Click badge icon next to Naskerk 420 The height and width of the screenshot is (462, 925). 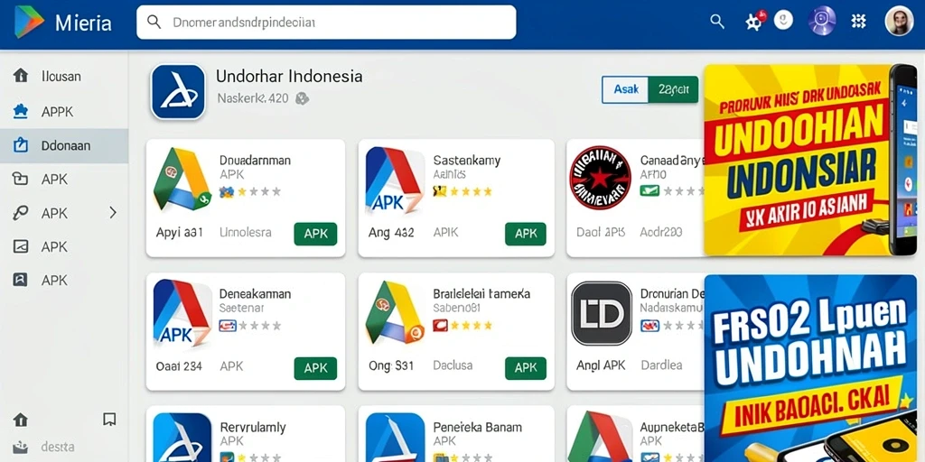302,98
